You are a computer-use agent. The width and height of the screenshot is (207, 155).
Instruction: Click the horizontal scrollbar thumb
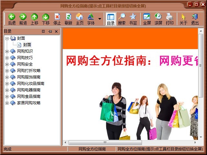click(105, 142)
